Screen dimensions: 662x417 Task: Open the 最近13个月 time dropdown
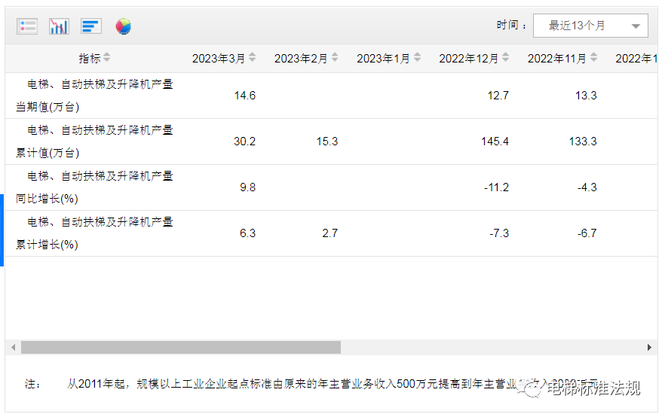[590, 26]
